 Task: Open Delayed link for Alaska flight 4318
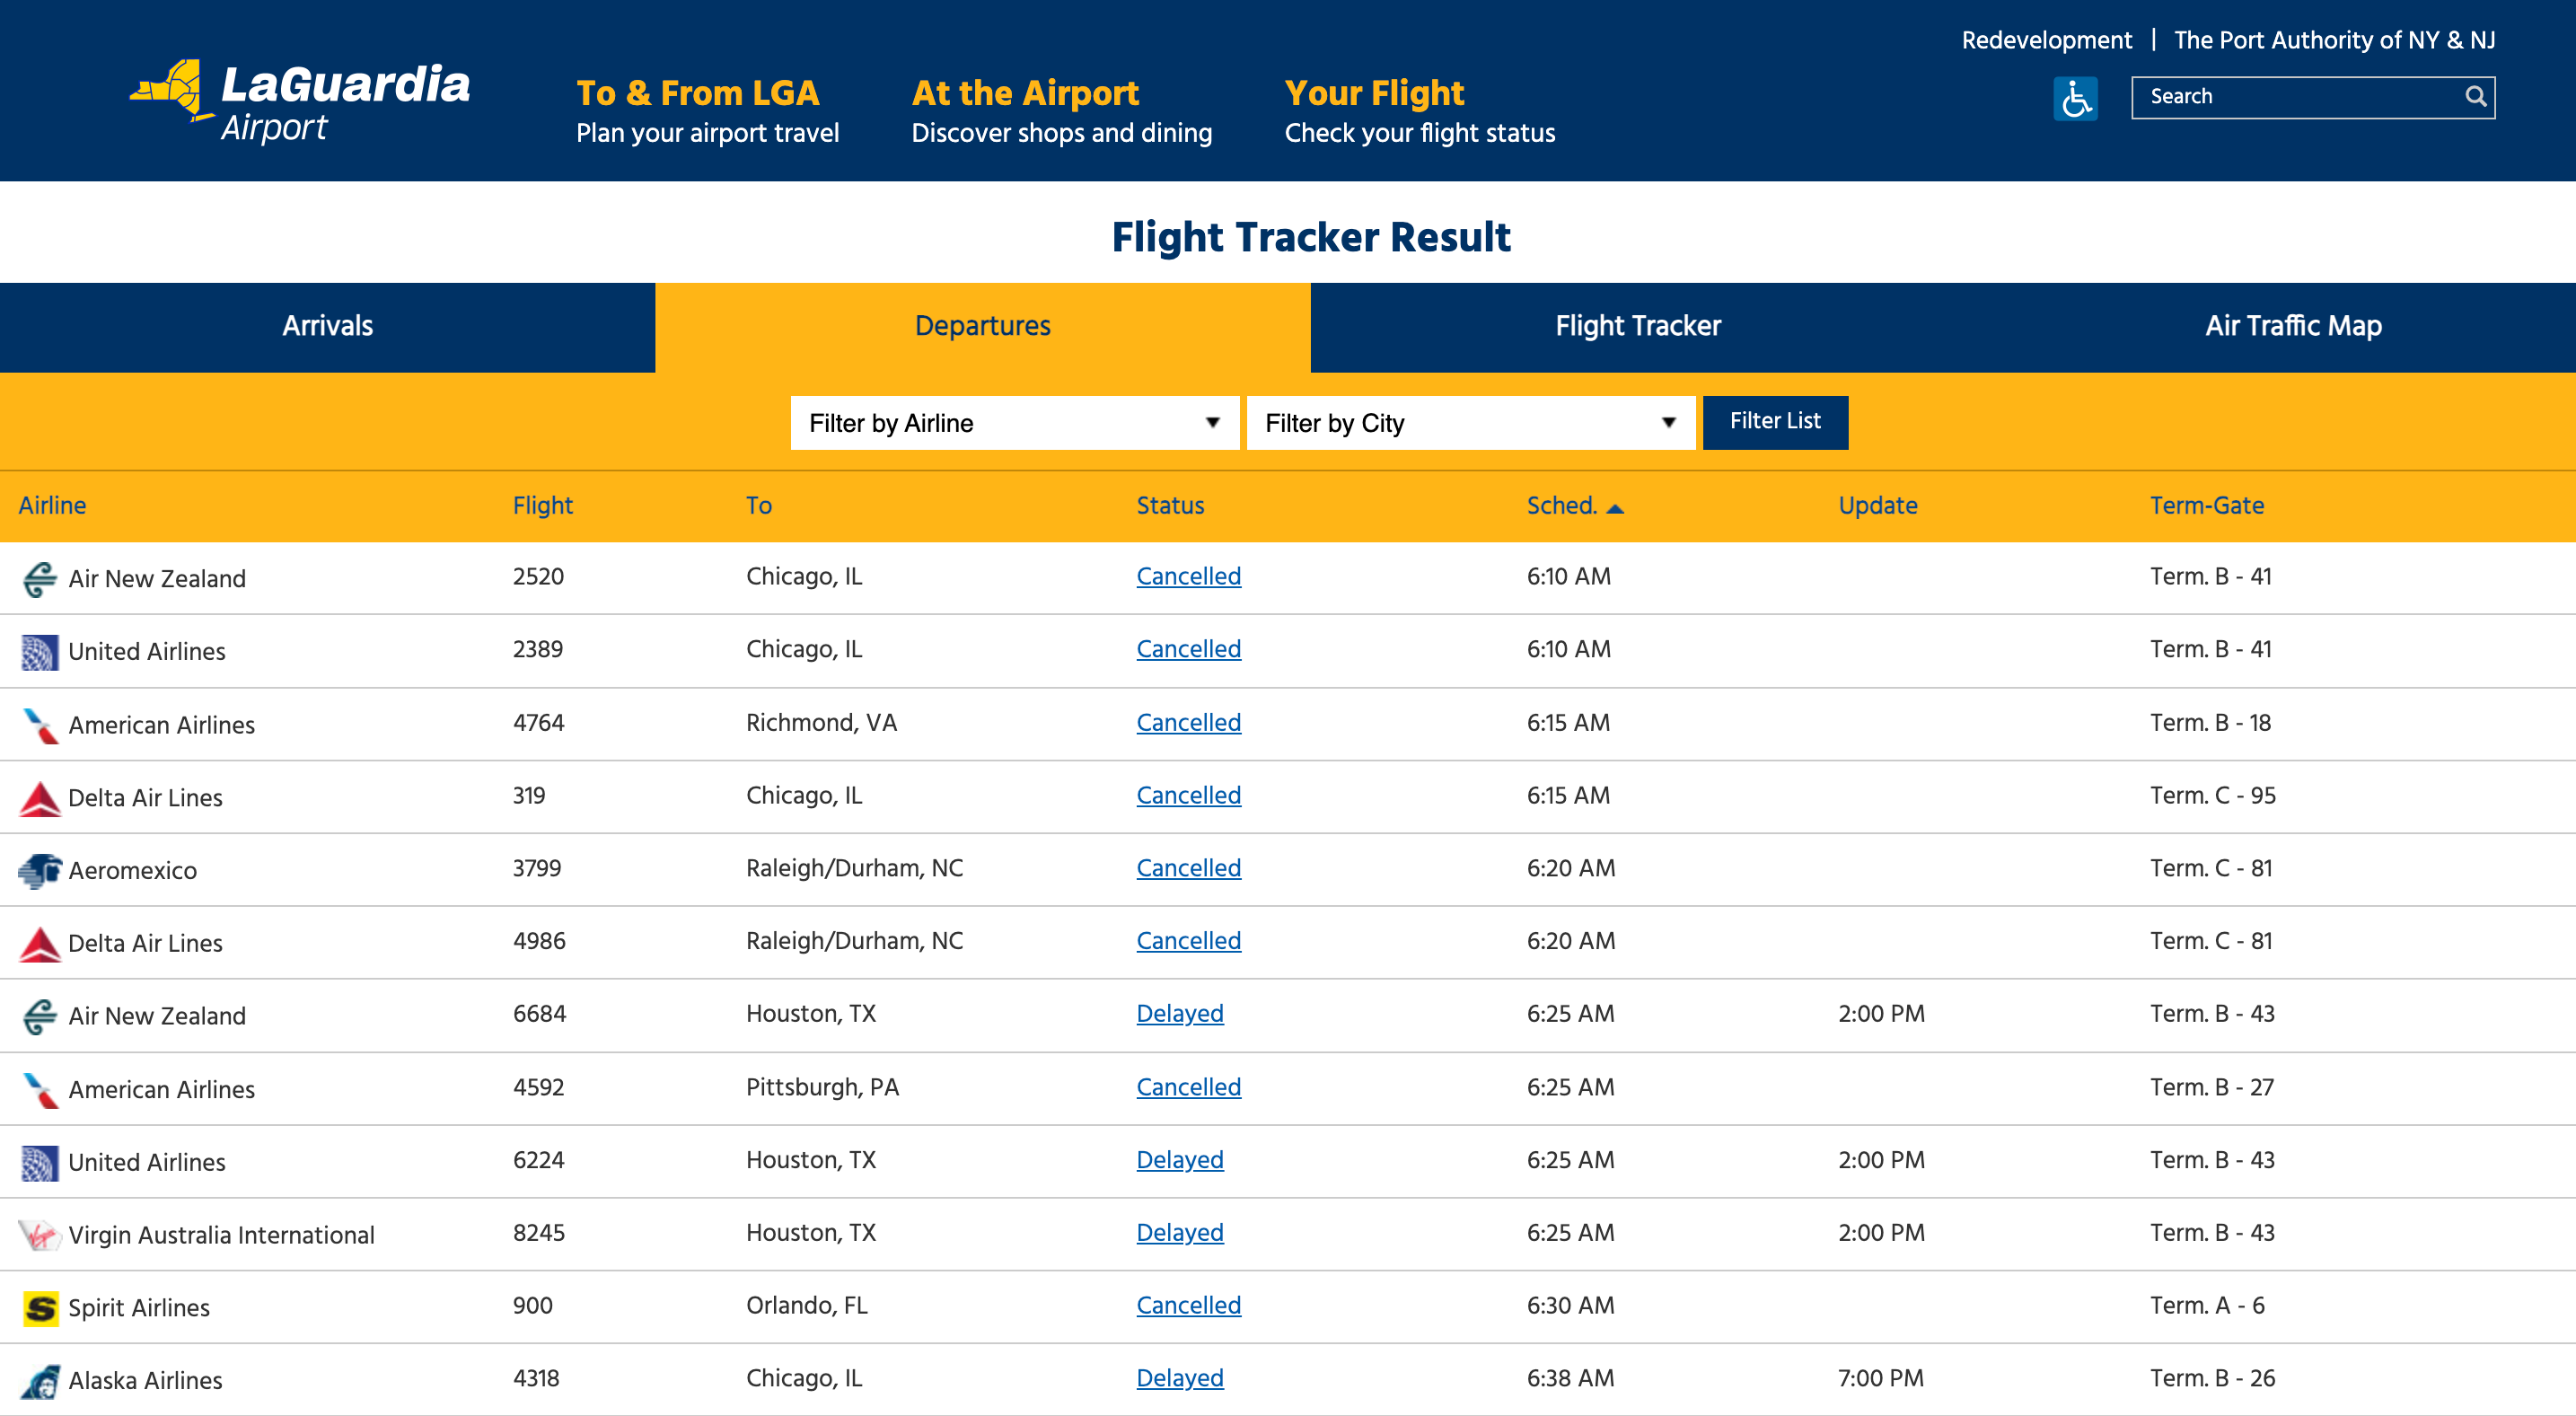[x=1179, y=1377]
